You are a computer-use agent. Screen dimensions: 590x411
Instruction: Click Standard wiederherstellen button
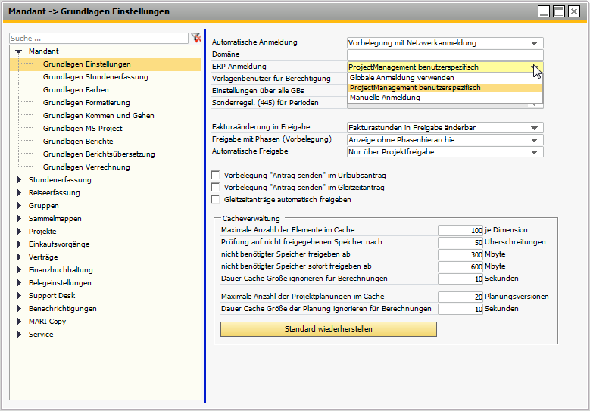tap(328, 329)
